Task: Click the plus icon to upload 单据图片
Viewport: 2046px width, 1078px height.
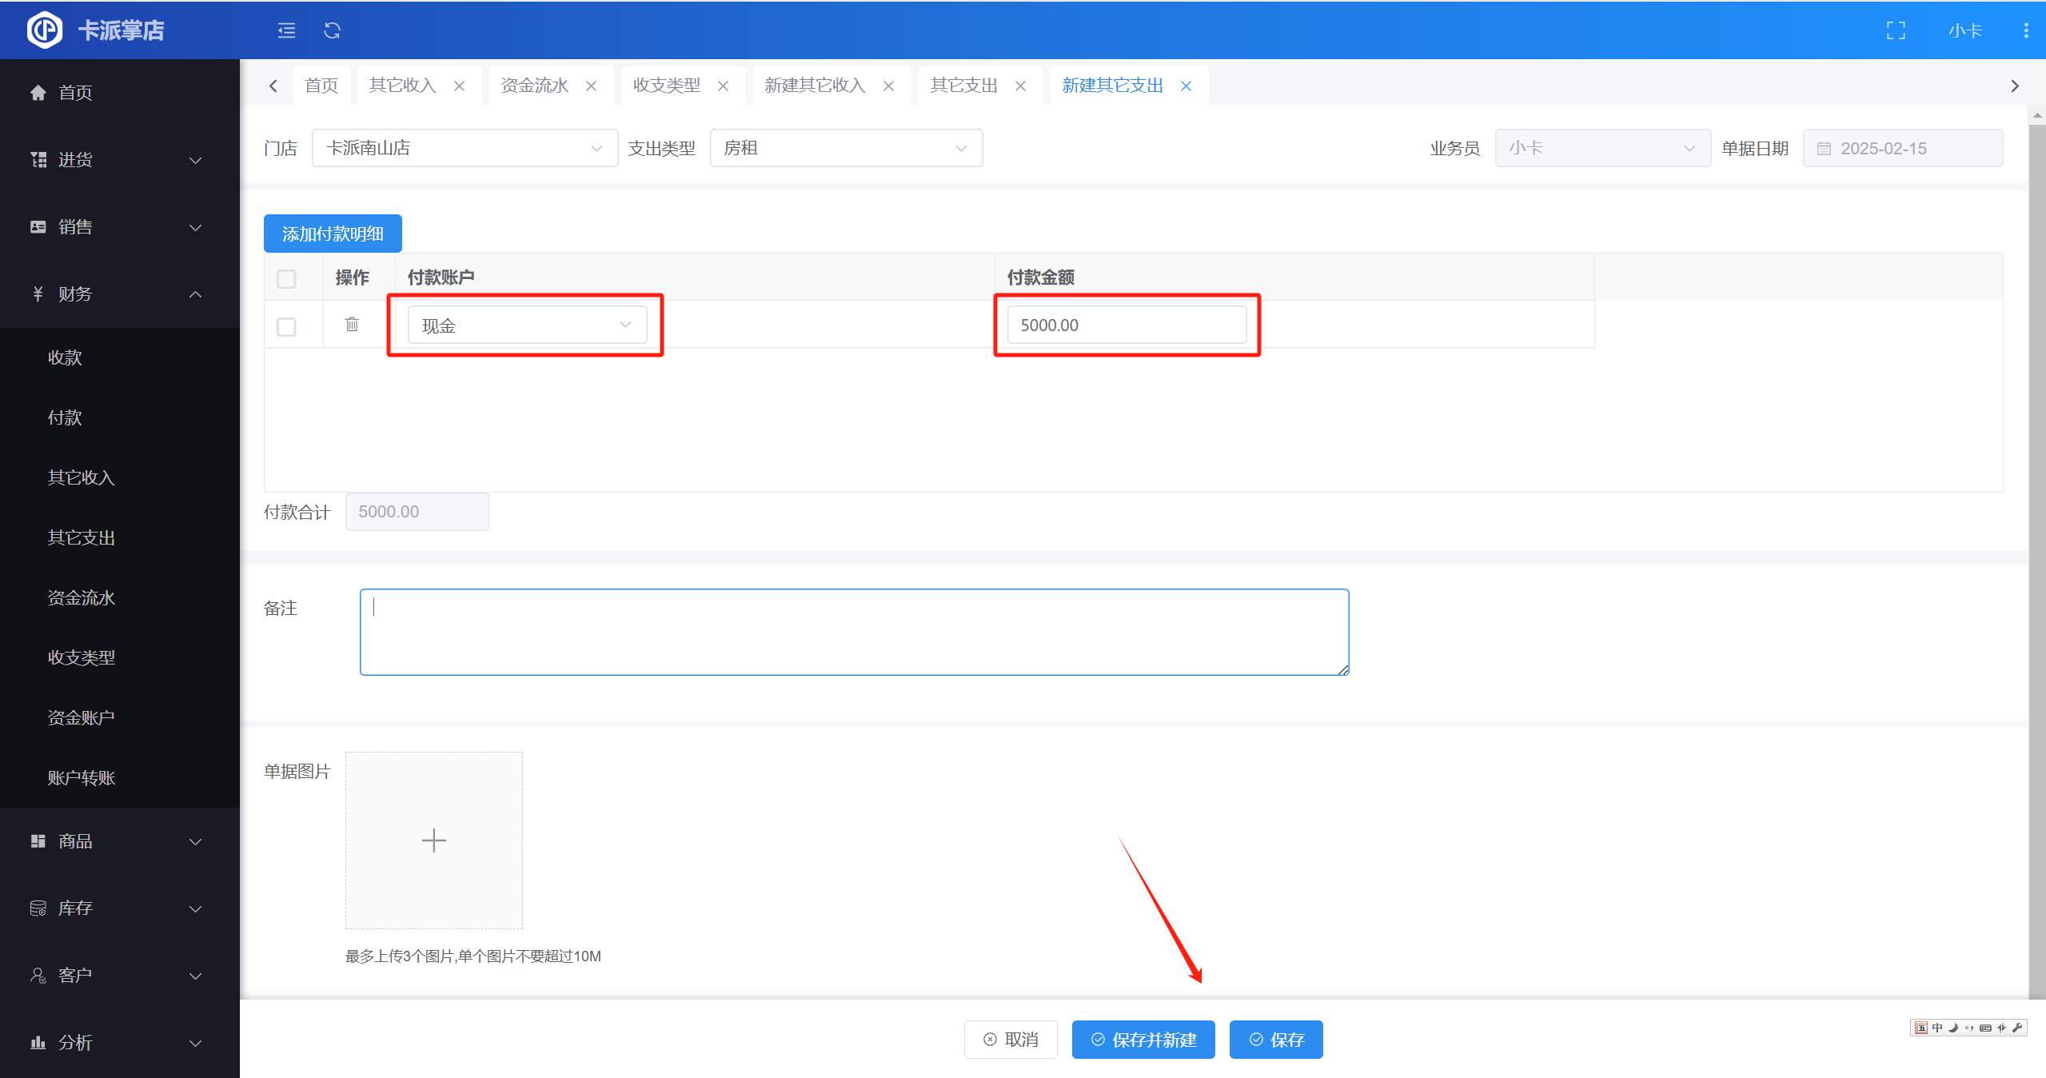Action: pyautogui.click(x=433, y=840)
